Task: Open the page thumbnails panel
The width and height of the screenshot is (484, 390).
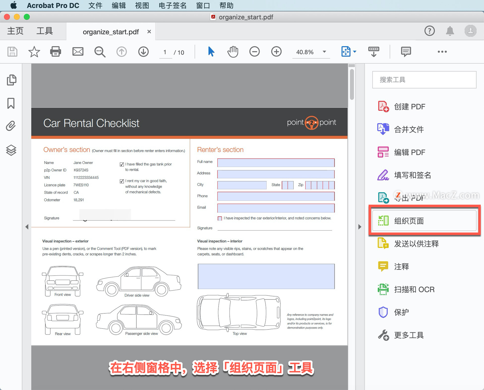Action: coord(11,80)
